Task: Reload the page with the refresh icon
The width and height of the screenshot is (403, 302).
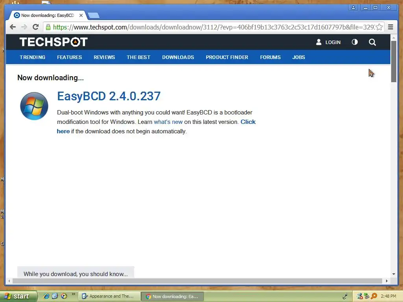Action: [36, 27]
